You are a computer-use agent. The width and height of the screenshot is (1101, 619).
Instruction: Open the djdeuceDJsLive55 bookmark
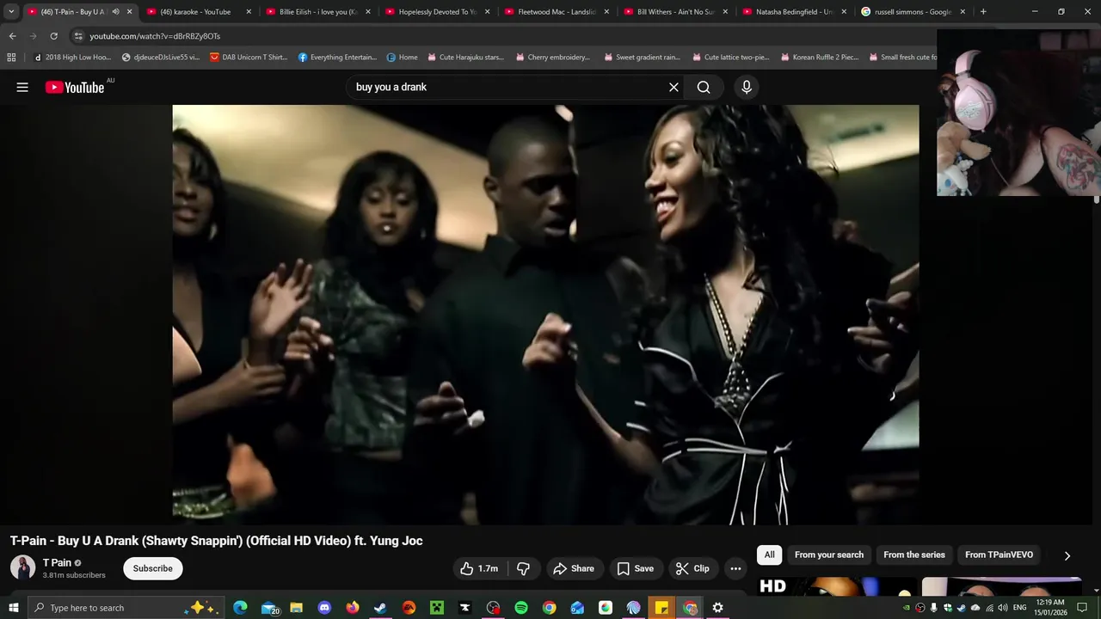coord(161,58)
